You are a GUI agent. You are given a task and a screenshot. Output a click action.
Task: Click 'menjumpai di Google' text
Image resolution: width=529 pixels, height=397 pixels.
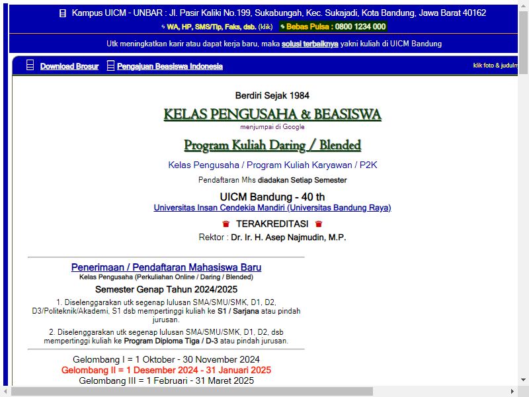[272, 127]
